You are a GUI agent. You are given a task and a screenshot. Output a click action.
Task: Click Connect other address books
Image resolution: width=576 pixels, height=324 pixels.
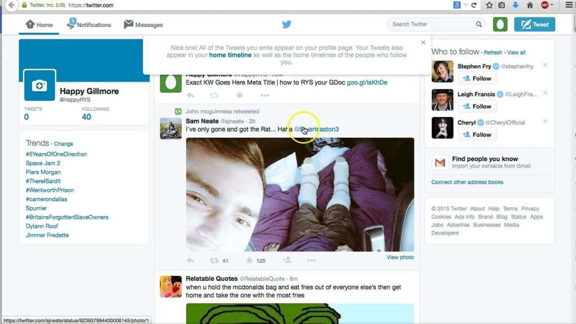(x=467, y=182)
